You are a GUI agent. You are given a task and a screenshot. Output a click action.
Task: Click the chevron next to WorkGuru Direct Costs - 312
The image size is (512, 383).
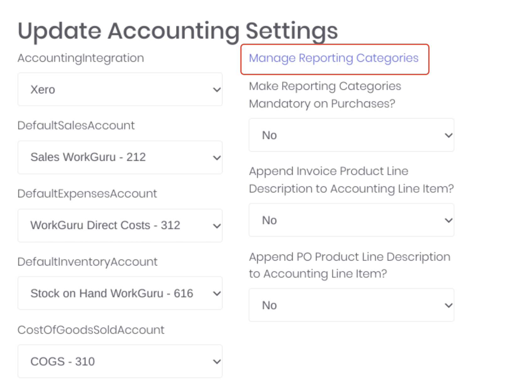[x=217, y=225]
